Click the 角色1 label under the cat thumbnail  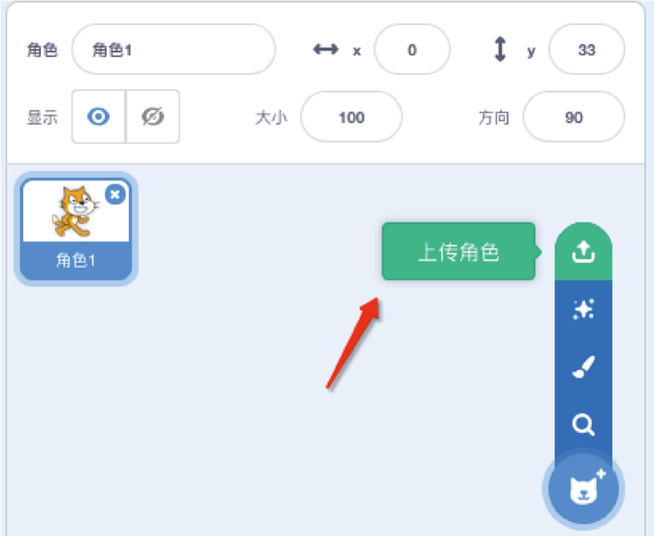(76, 261)
